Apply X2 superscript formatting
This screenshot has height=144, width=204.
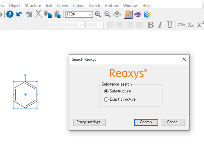click(x=200, y=24)
